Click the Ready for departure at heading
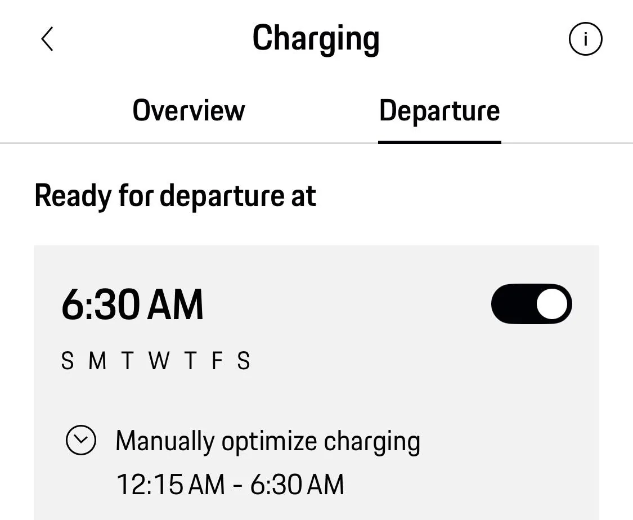Image resolution: width=633 pixels, height=520 pixels. (175, 196)
